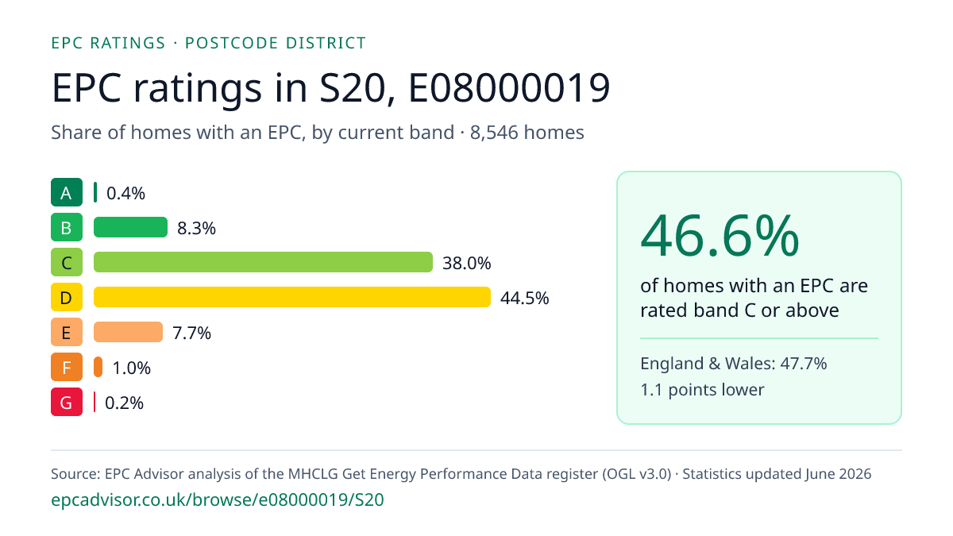
Task: Click the 44.5% value label
Action: pyautogui.click(x=525, y=298)
